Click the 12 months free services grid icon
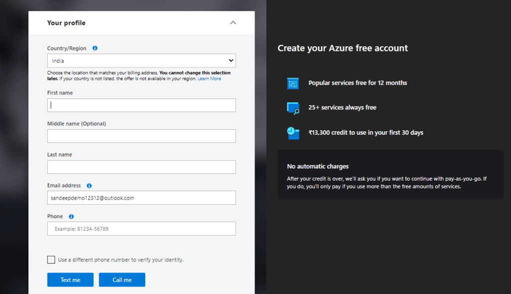 click(x=292, y=83)
